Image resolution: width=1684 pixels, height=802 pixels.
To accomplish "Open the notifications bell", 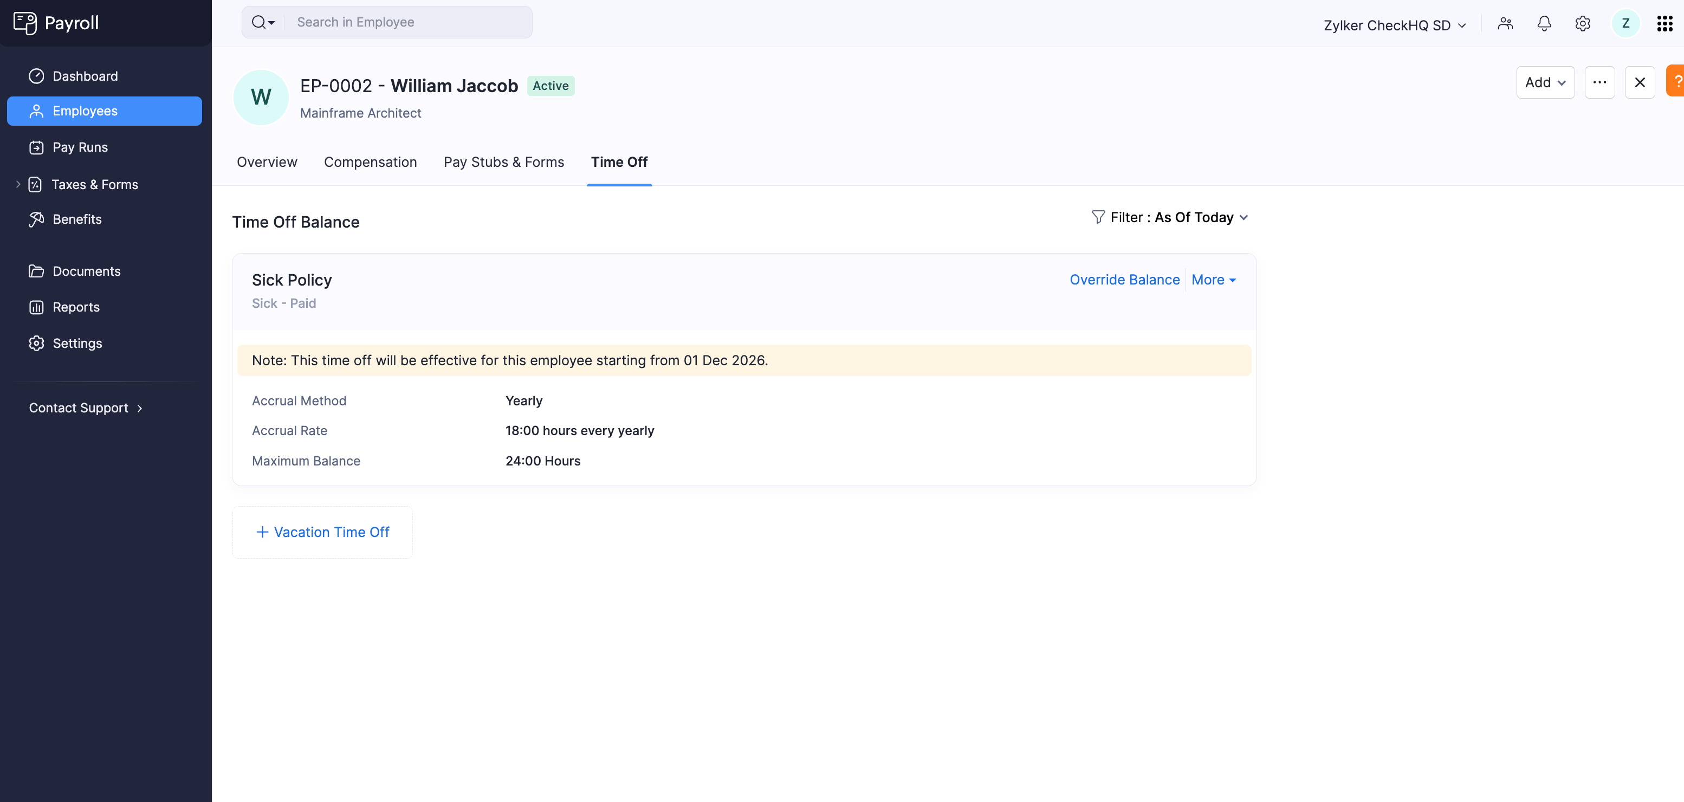I will pos(1544,23).
